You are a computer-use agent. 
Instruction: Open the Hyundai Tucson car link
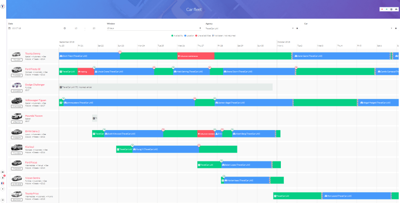[34, 116]
